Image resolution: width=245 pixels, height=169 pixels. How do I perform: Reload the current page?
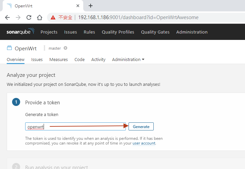(x=29, y=17)
